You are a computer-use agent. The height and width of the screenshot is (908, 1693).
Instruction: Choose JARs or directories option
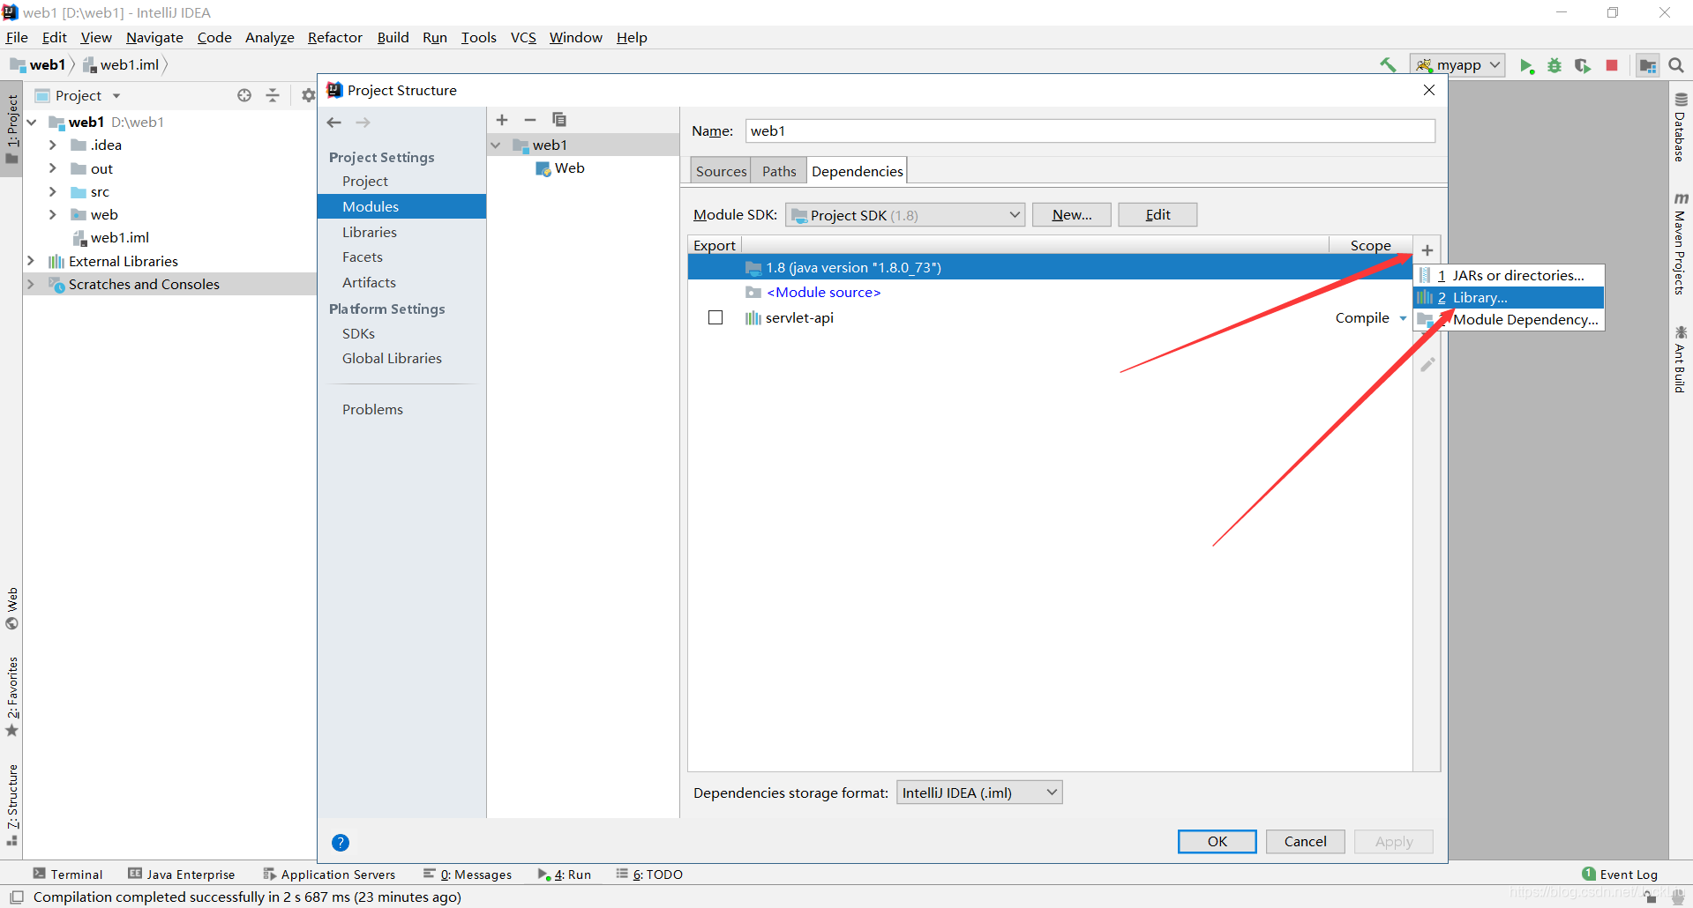coord(1509,275)
